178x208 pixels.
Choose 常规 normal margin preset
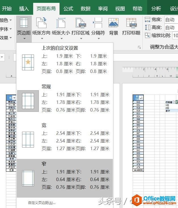(65, 98)
